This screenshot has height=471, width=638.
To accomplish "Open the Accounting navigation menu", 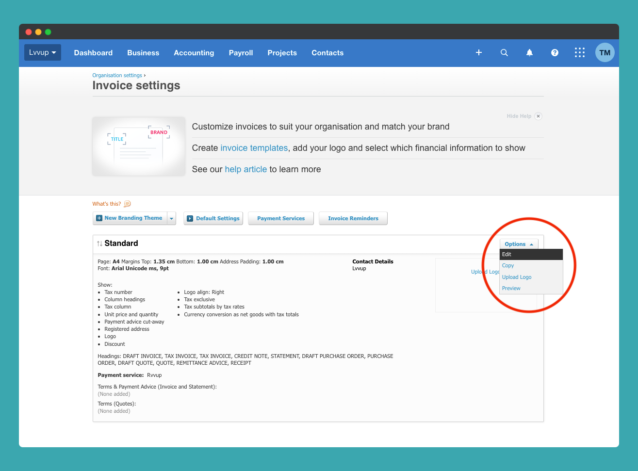I will point(194,52).
